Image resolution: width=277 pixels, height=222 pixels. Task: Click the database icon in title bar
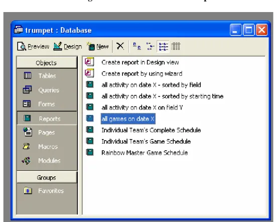[x=19, y=30]
